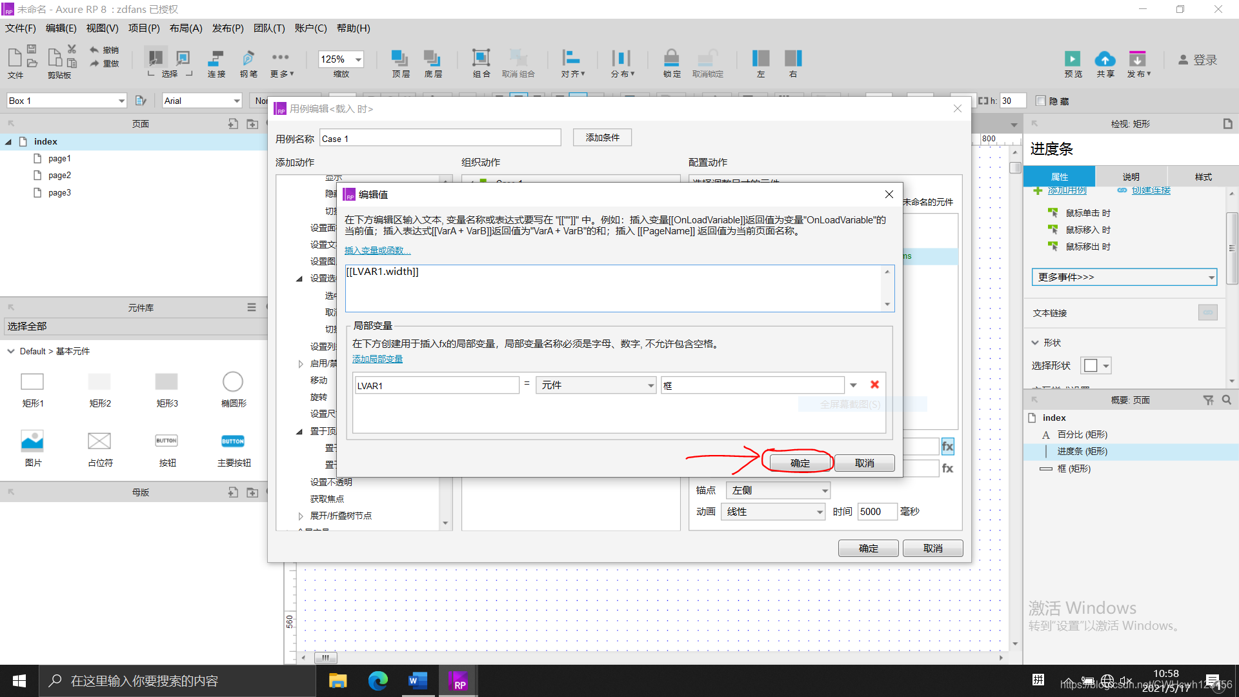This screenshot has width=1239, height=697.
Task: Click the 添加条件 button
Action: (x=602, y=137)
